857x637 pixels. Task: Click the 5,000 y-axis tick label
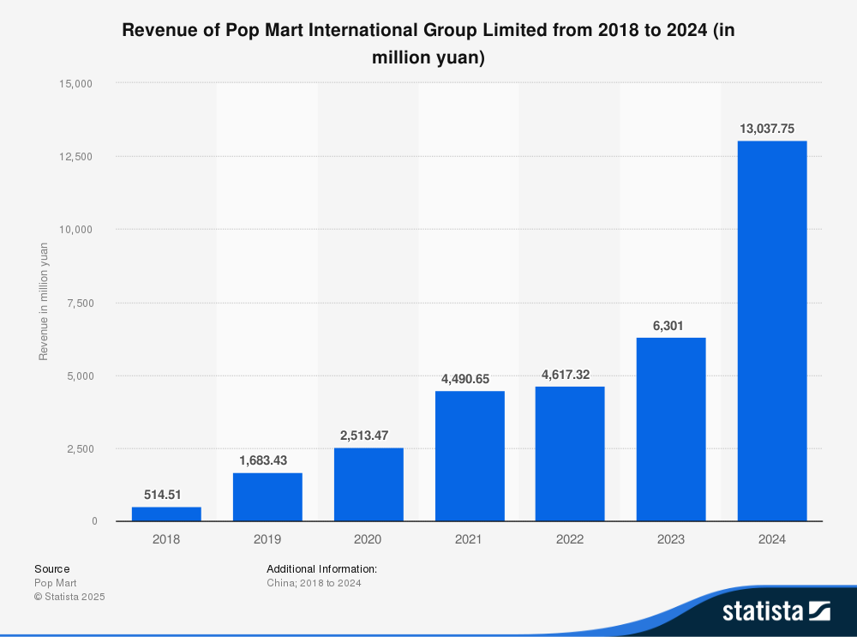pyautogui.click(x=81, y=376)
